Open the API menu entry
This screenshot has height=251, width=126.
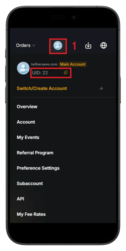tap(20, 199)
